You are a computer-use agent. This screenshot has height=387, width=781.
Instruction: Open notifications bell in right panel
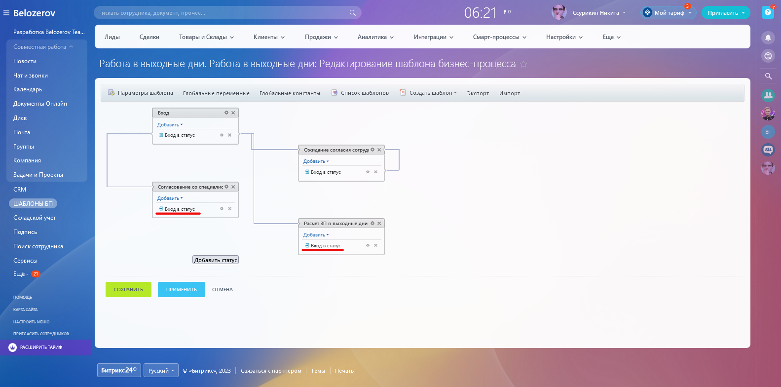tap(768, 38)
